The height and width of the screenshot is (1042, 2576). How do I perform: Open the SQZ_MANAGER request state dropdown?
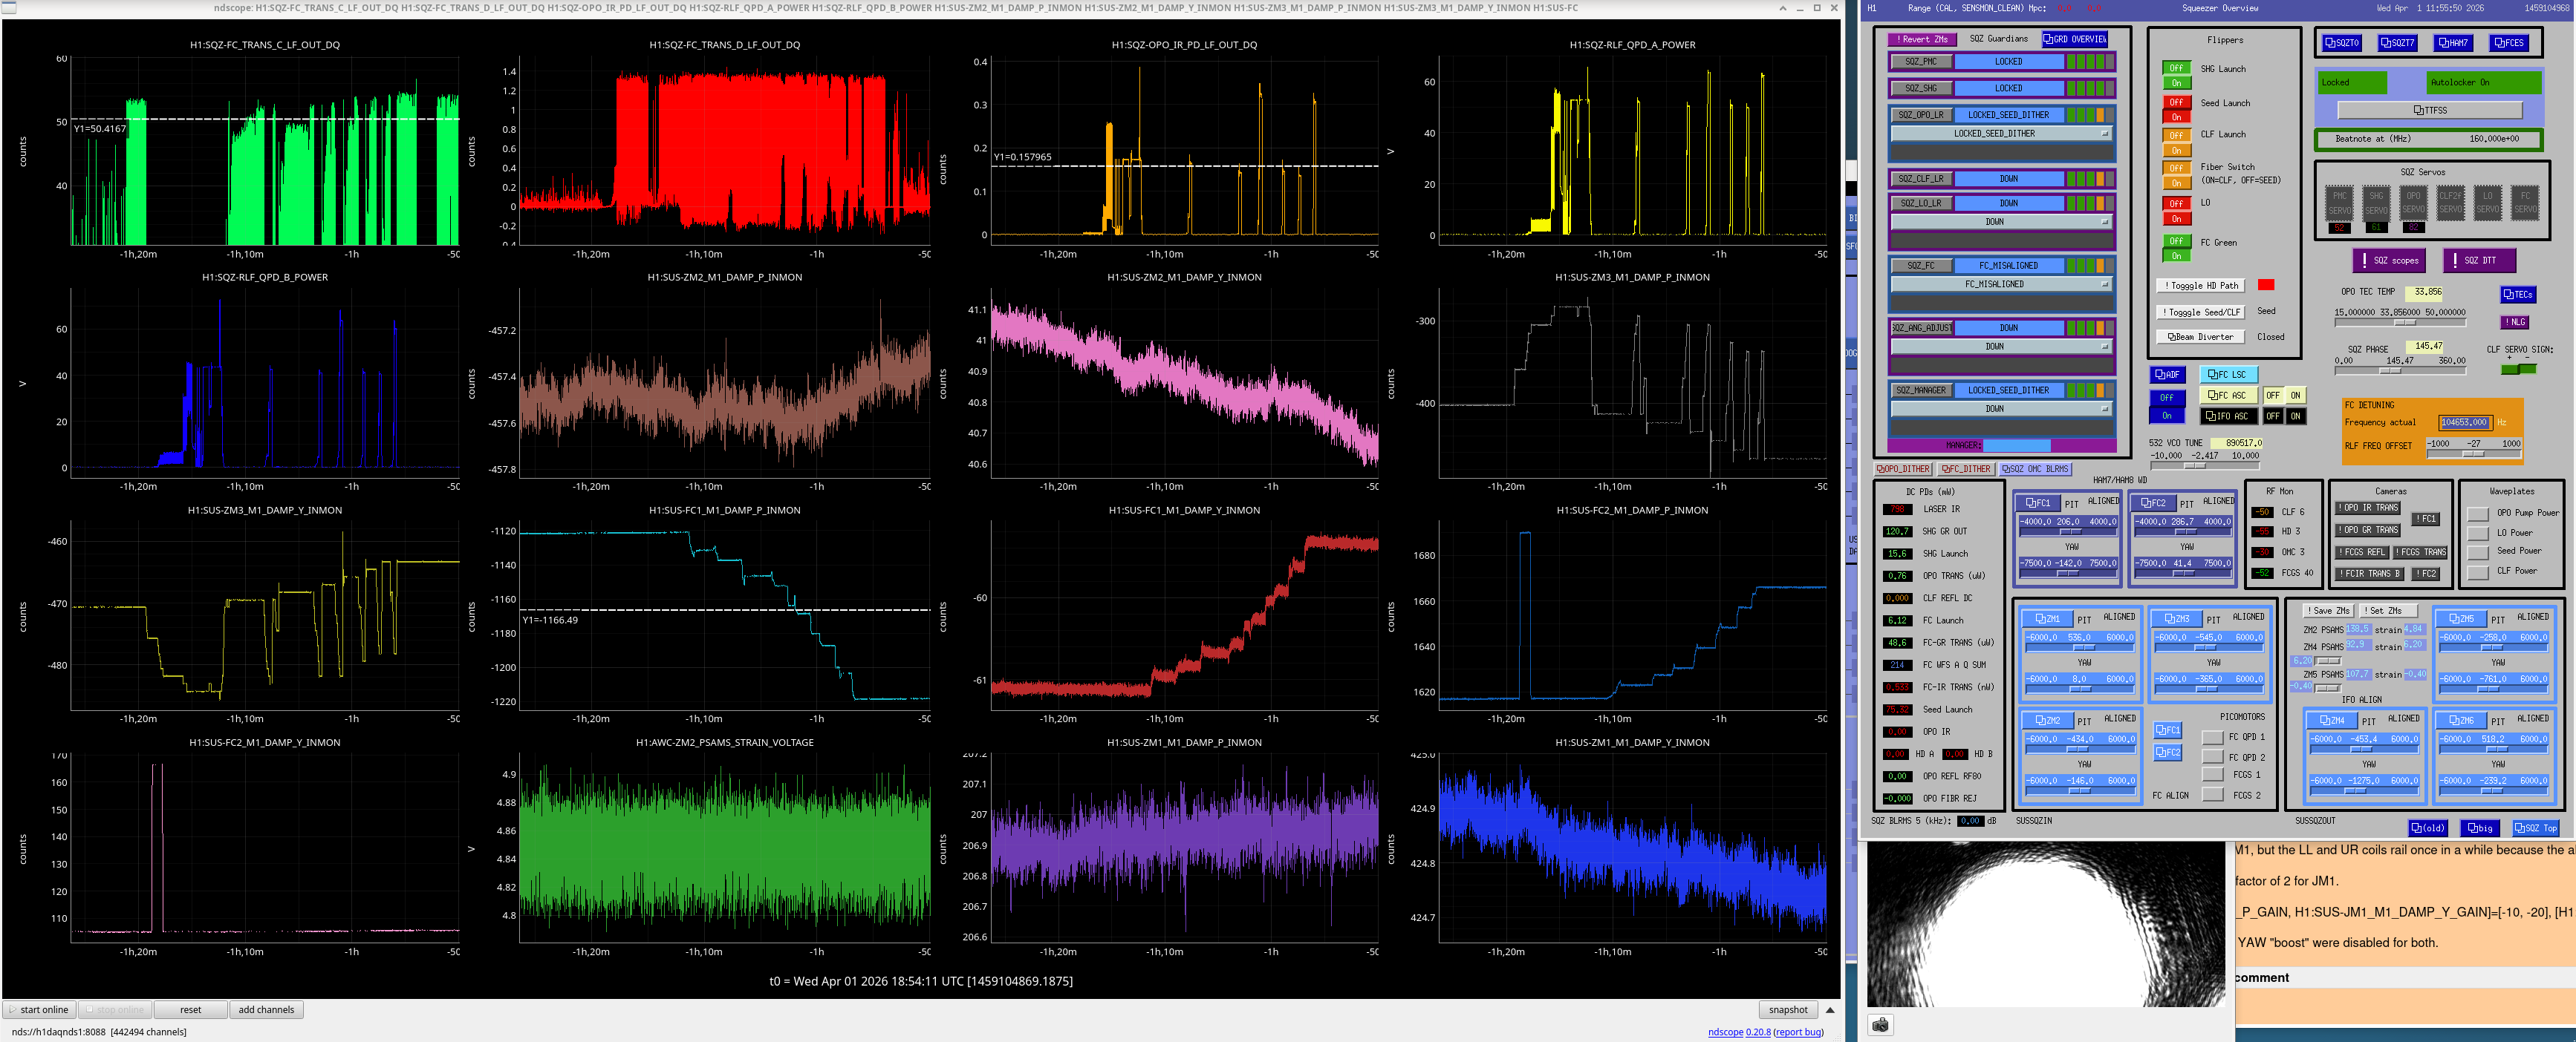pyautogui.click(x=2001, y=409)
